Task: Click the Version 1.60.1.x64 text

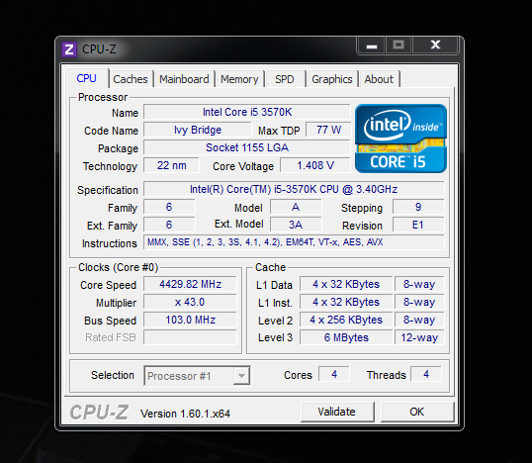Action: [185, 414]
